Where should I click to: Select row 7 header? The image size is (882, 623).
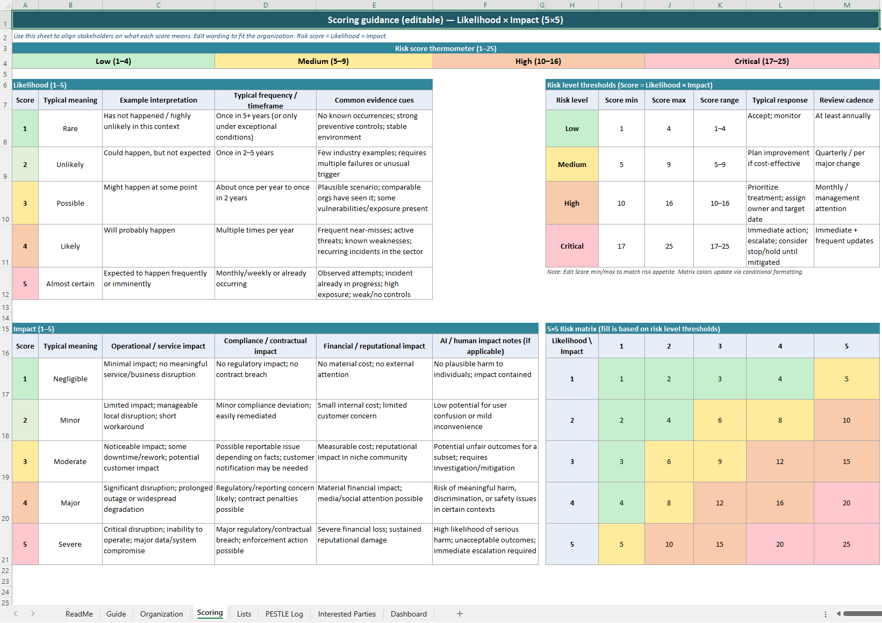tap(5, 105)
